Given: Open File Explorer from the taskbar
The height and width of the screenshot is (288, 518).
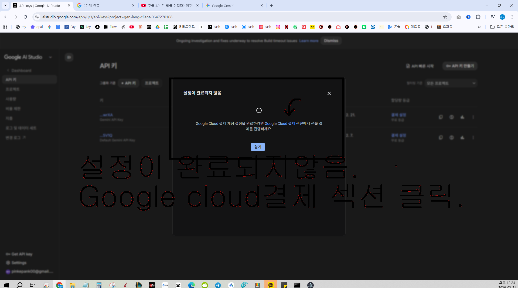Looking at the screenshot, I should click(72, 285).
